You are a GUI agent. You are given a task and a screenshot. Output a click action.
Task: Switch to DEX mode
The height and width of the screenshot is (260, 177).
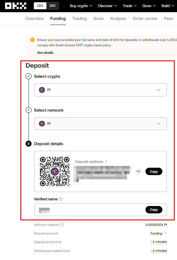coord(52,6)
